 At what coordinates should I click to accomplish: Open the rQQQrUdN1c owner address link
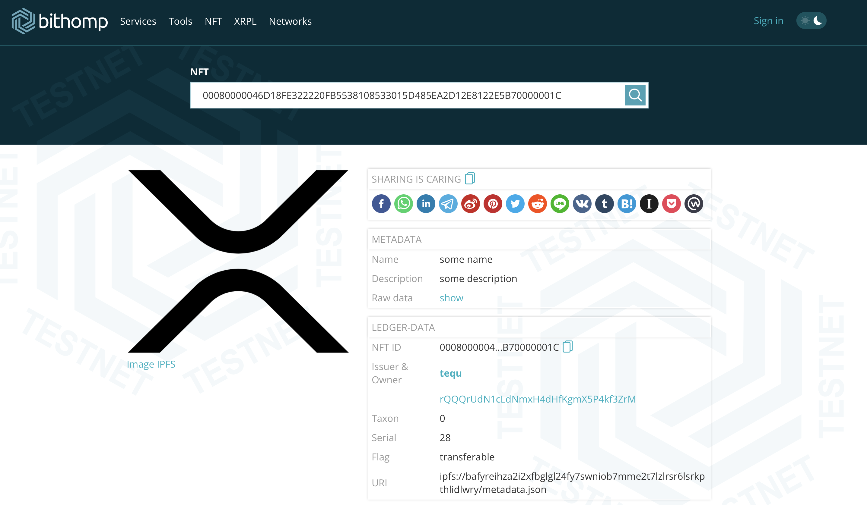pyautogui.click(x=538, y=399)
